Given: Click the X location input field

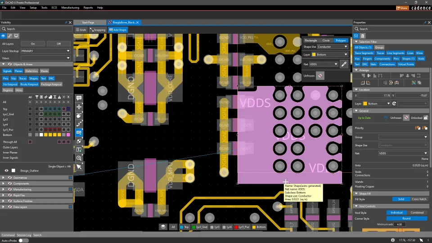Looking at the screenshot, I should tap(375, 95).
